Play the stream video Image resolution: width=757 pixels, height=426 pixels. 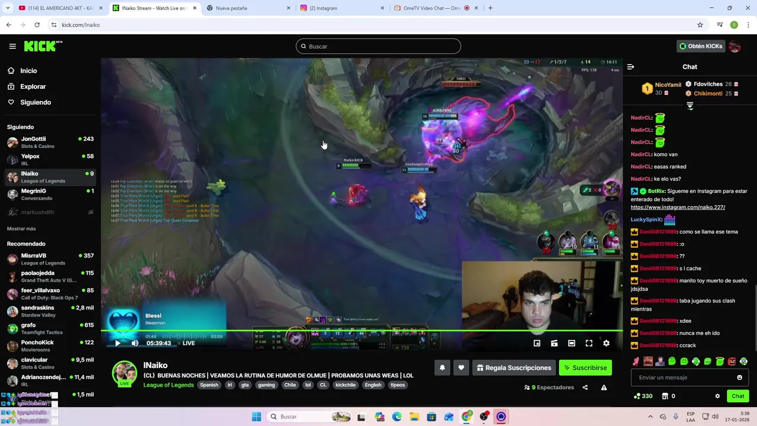click(117, 343)
